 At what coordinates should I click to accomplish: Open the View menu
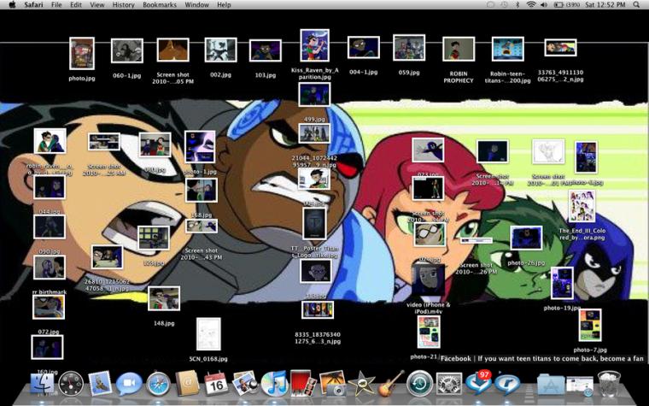[x=96, y=4]
